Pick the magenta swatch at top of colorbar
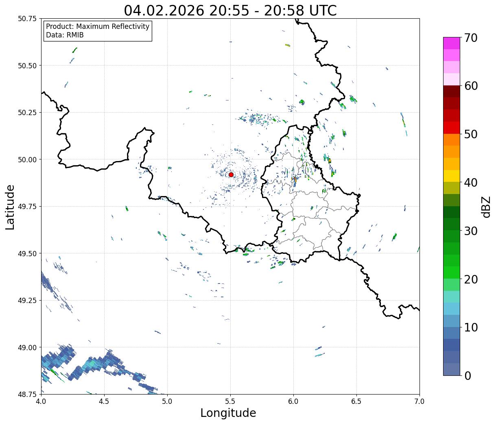The width and height of the screenshot is (496, 423). coord(452,43)
